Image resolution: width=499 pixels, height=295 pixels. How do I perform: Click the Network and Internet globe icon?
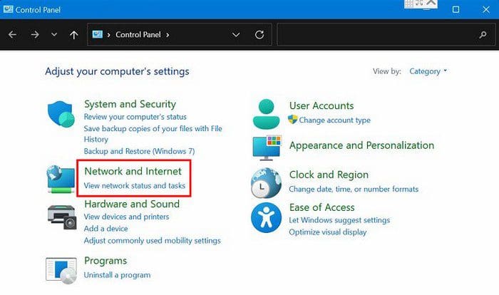tap(61, 179)
